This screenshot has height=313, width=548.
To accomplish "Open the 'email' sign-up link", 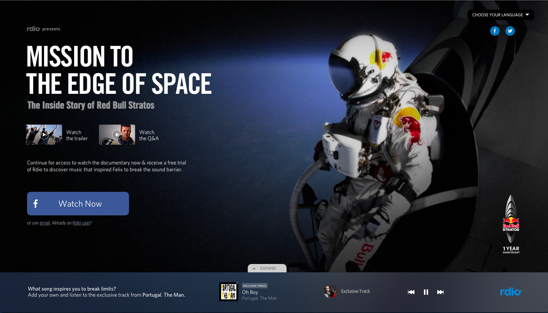I will 45,223.
